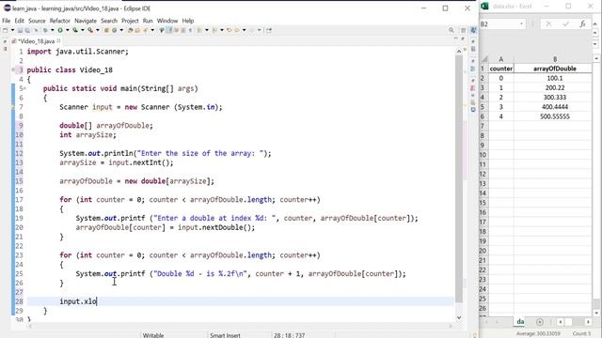This screenshot has height=338, width=602.
Task: Click Excel column B header
Action: pos(554,59)
